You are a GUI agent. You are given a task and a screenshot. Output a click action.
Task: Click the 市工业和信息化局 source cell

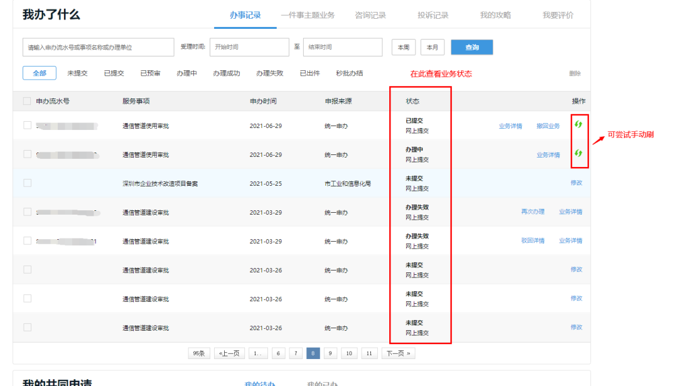348,184
